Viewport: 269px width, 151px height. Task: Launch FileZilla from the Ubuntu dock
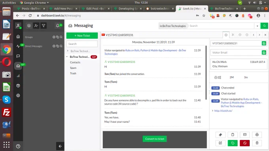point(6,112)
